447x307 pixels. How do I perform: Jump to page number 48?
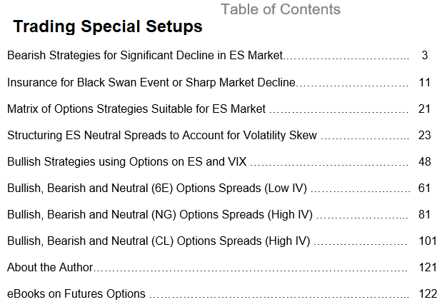tap(424, 161)
